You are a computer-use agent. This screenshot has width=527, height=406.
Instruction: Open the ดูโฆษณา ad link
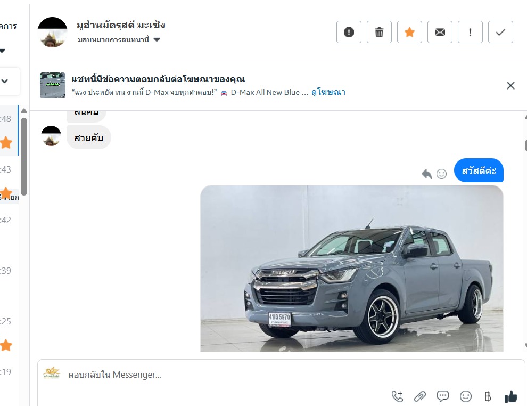(x=328, y=92)
